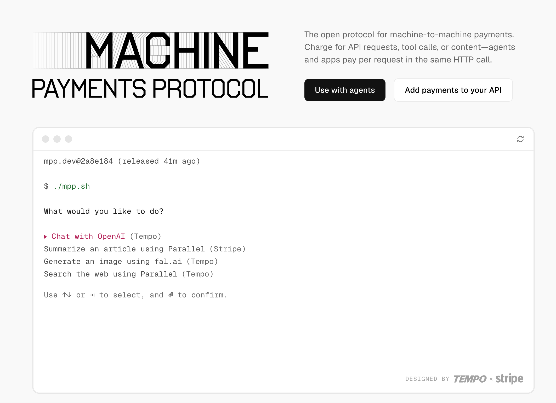Choose the Tempo option for web search
This screenshot has height=403, width=556.
pos(198,274)
